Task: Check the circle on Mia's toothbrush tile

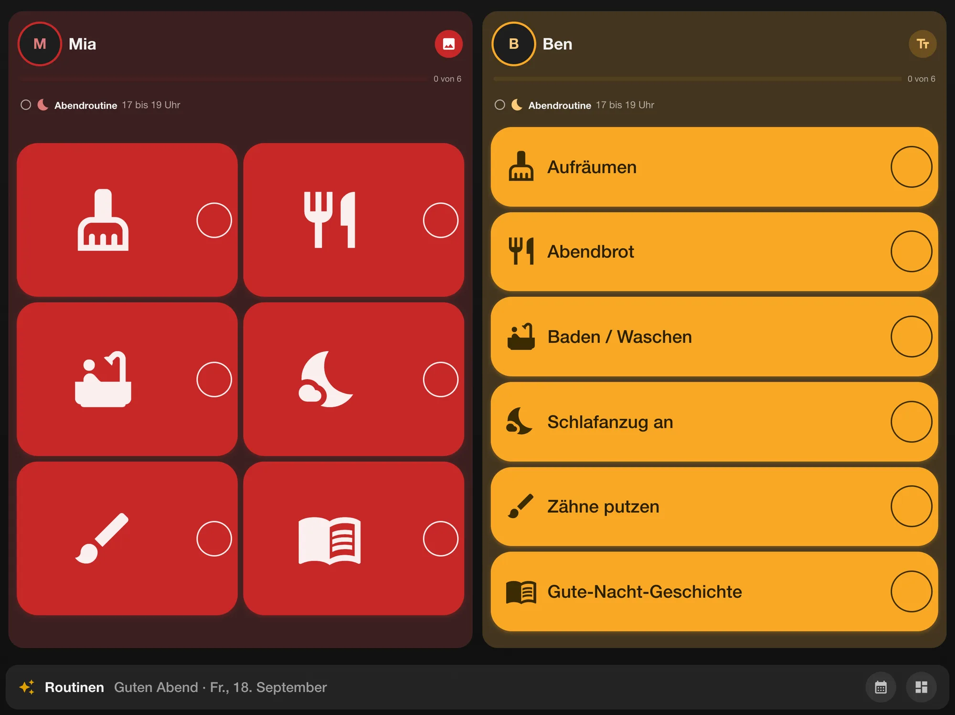Action: pyautogui.click(x=214, y=539)
